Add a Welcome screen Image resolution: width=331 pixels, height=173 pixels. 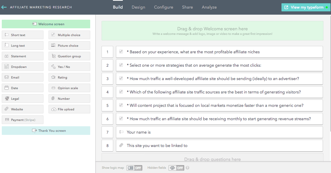click(46, 24)
